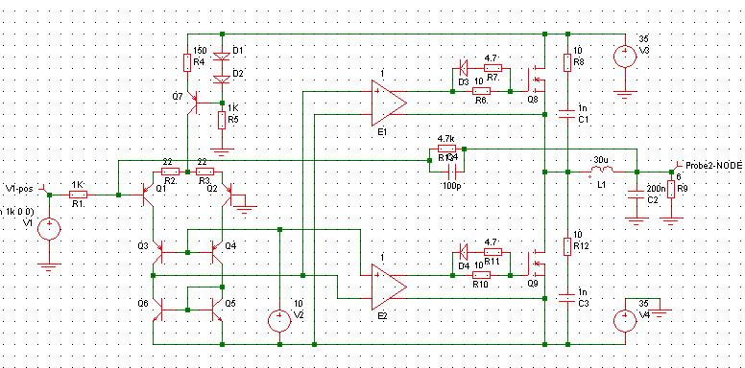The height and width of the screenshot is (368, 745).
Task: Select the 35 volt source V4
Action: (x=625, y=321)
